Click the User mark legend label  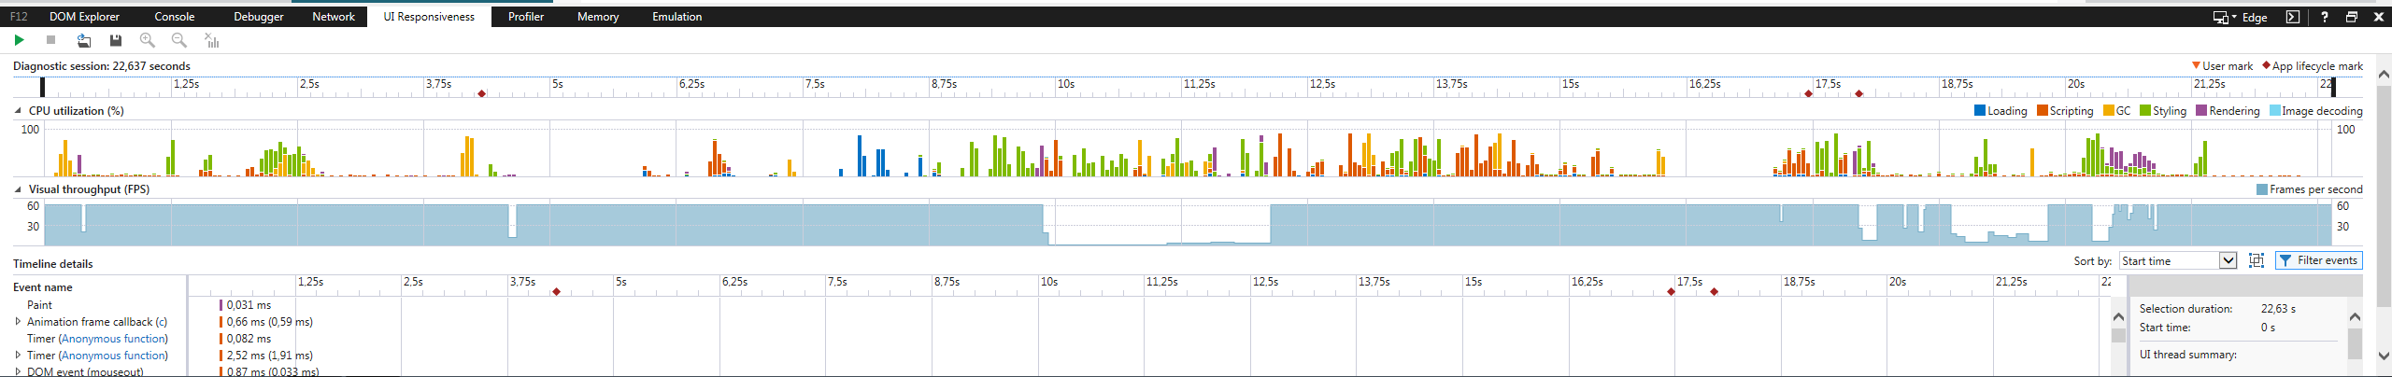pyautogui.click(x=2228, y=65)
